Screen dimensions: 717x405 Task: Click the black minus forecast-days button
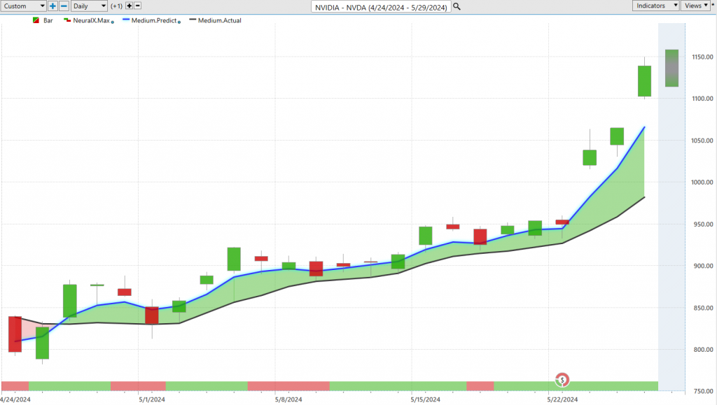tap(138, 6)
